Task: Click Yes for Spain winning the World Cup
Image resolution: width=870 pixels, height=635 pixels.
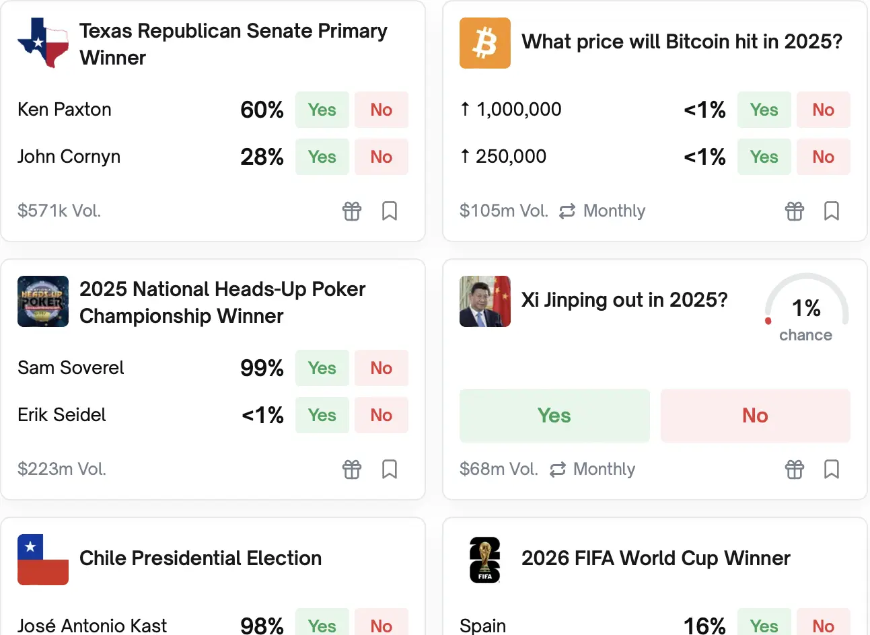Action: [764, 625]
